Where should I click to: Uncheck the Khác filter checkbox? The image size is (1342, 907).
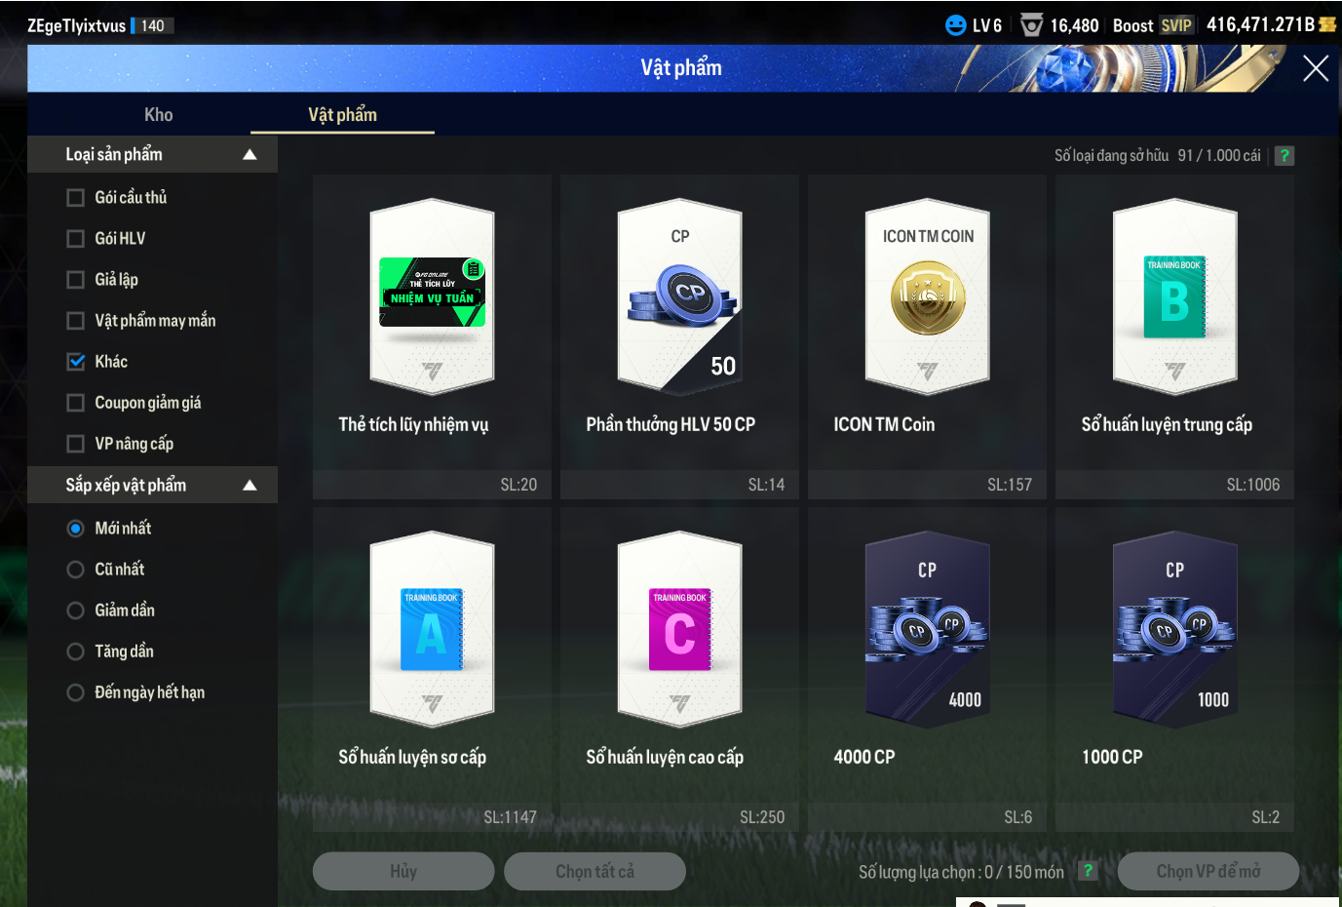(x=76, y=362)
